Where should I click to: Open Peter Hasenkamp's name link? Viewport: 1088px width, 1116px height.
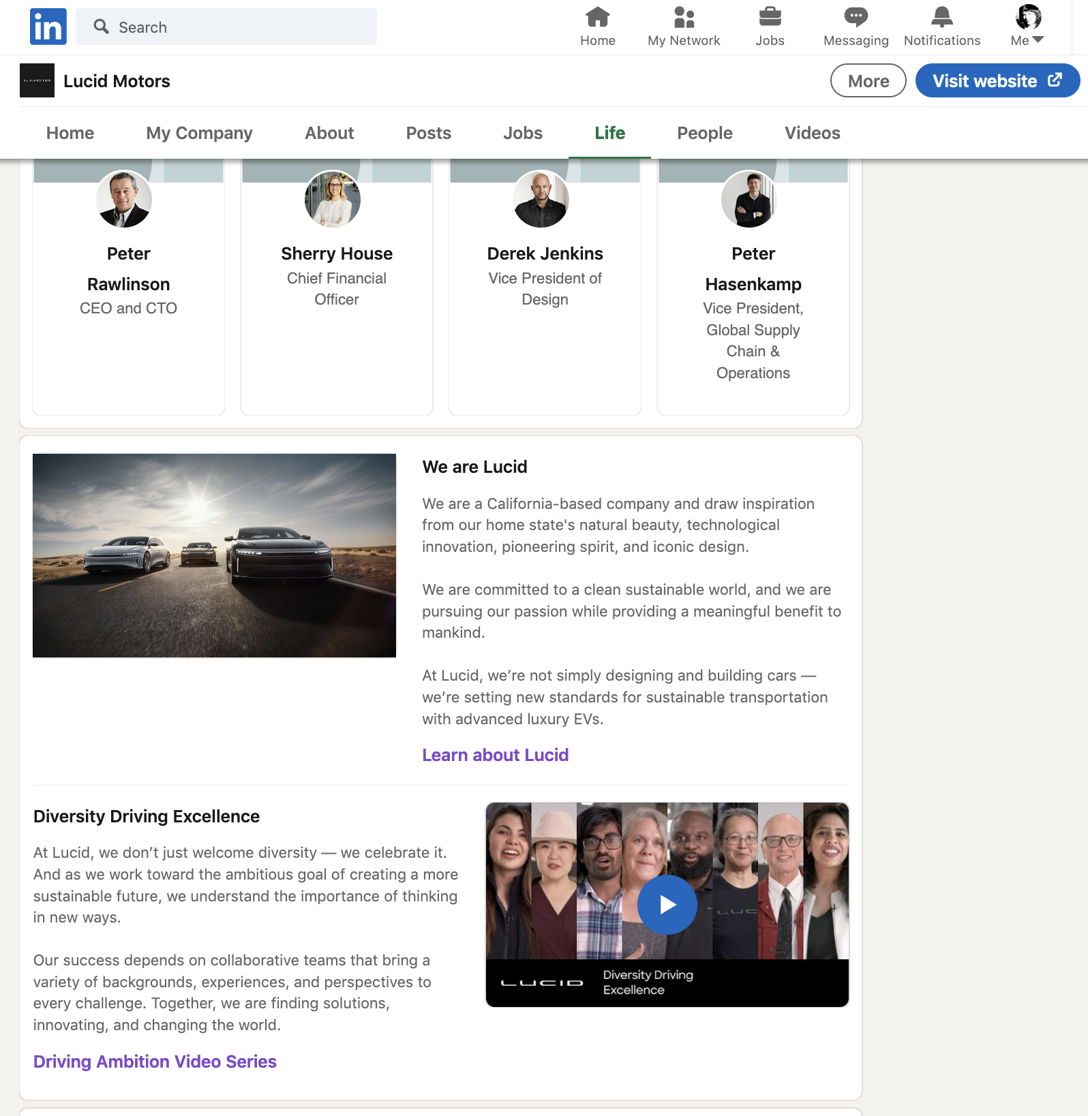[753, 268]
